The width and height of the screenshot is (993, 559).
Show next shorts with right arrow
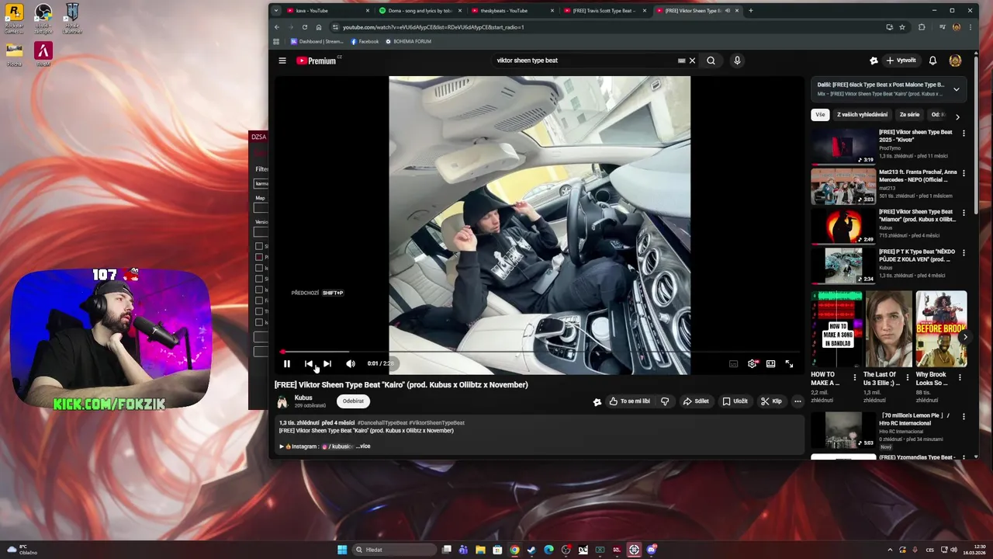tap(964, 337)
